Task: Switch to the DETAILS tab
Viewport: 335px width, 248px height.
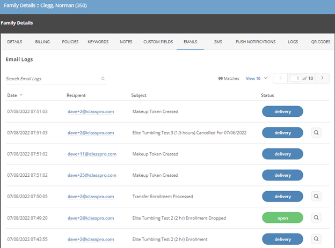Action: point(14,42)
